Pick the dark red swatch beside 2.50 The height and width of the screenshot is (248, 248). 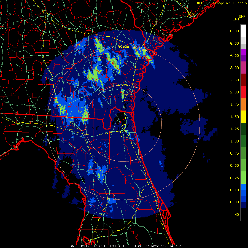point(243,80)
